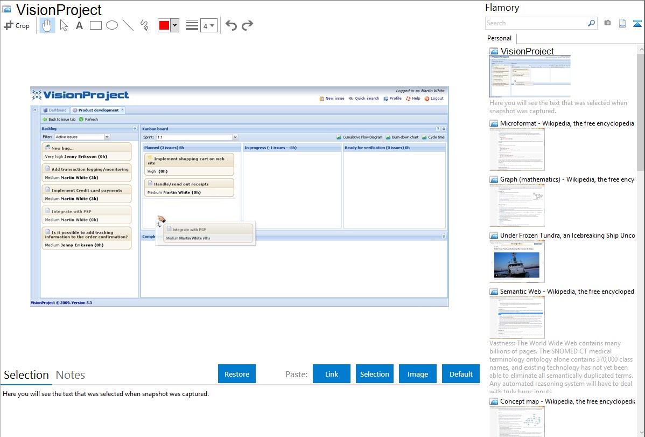Click the Restore button
This screenshot has width=645, height=437.
[237, 374]
